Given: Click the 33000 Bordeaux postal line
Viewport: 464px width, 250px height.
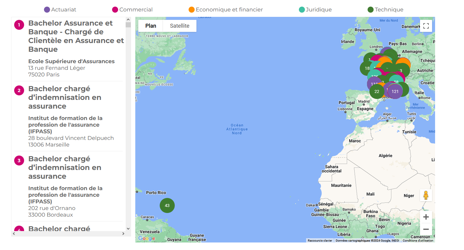Looking at the screenshot, I should click(51, 215).
